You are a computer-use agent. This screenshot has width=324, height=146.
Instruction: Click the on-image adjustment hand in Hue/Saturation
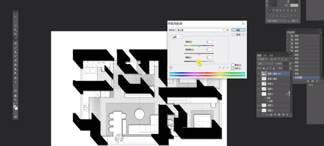(171, 68)
